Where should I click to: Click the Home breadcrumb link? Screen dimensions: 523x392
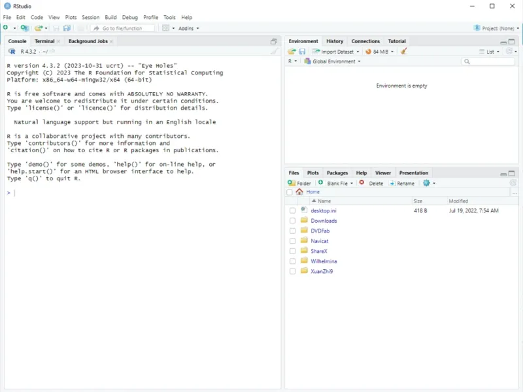(313, 191)
